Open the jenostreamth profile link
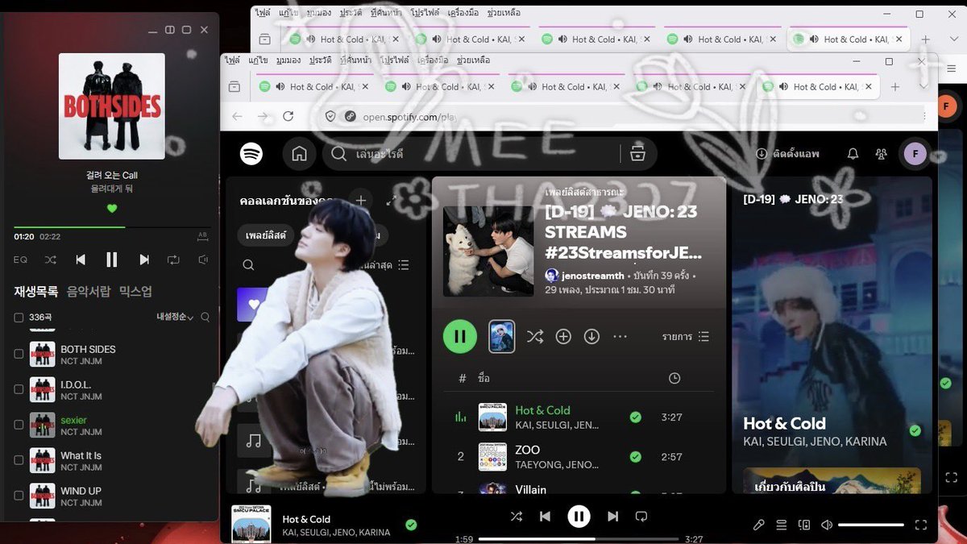 point(593,276)
